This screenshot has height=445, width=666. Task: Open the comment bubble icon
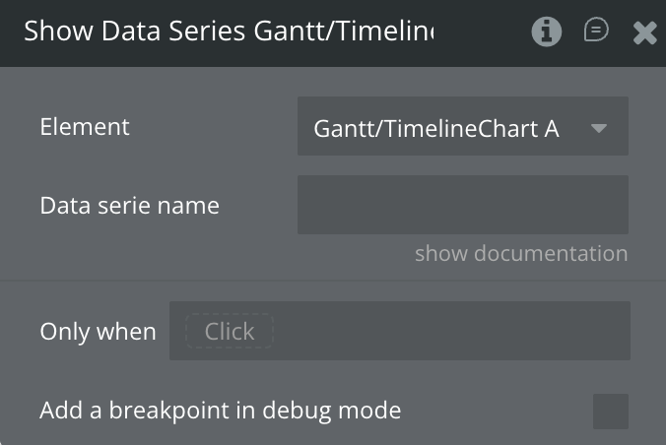(x=596, y=32)
